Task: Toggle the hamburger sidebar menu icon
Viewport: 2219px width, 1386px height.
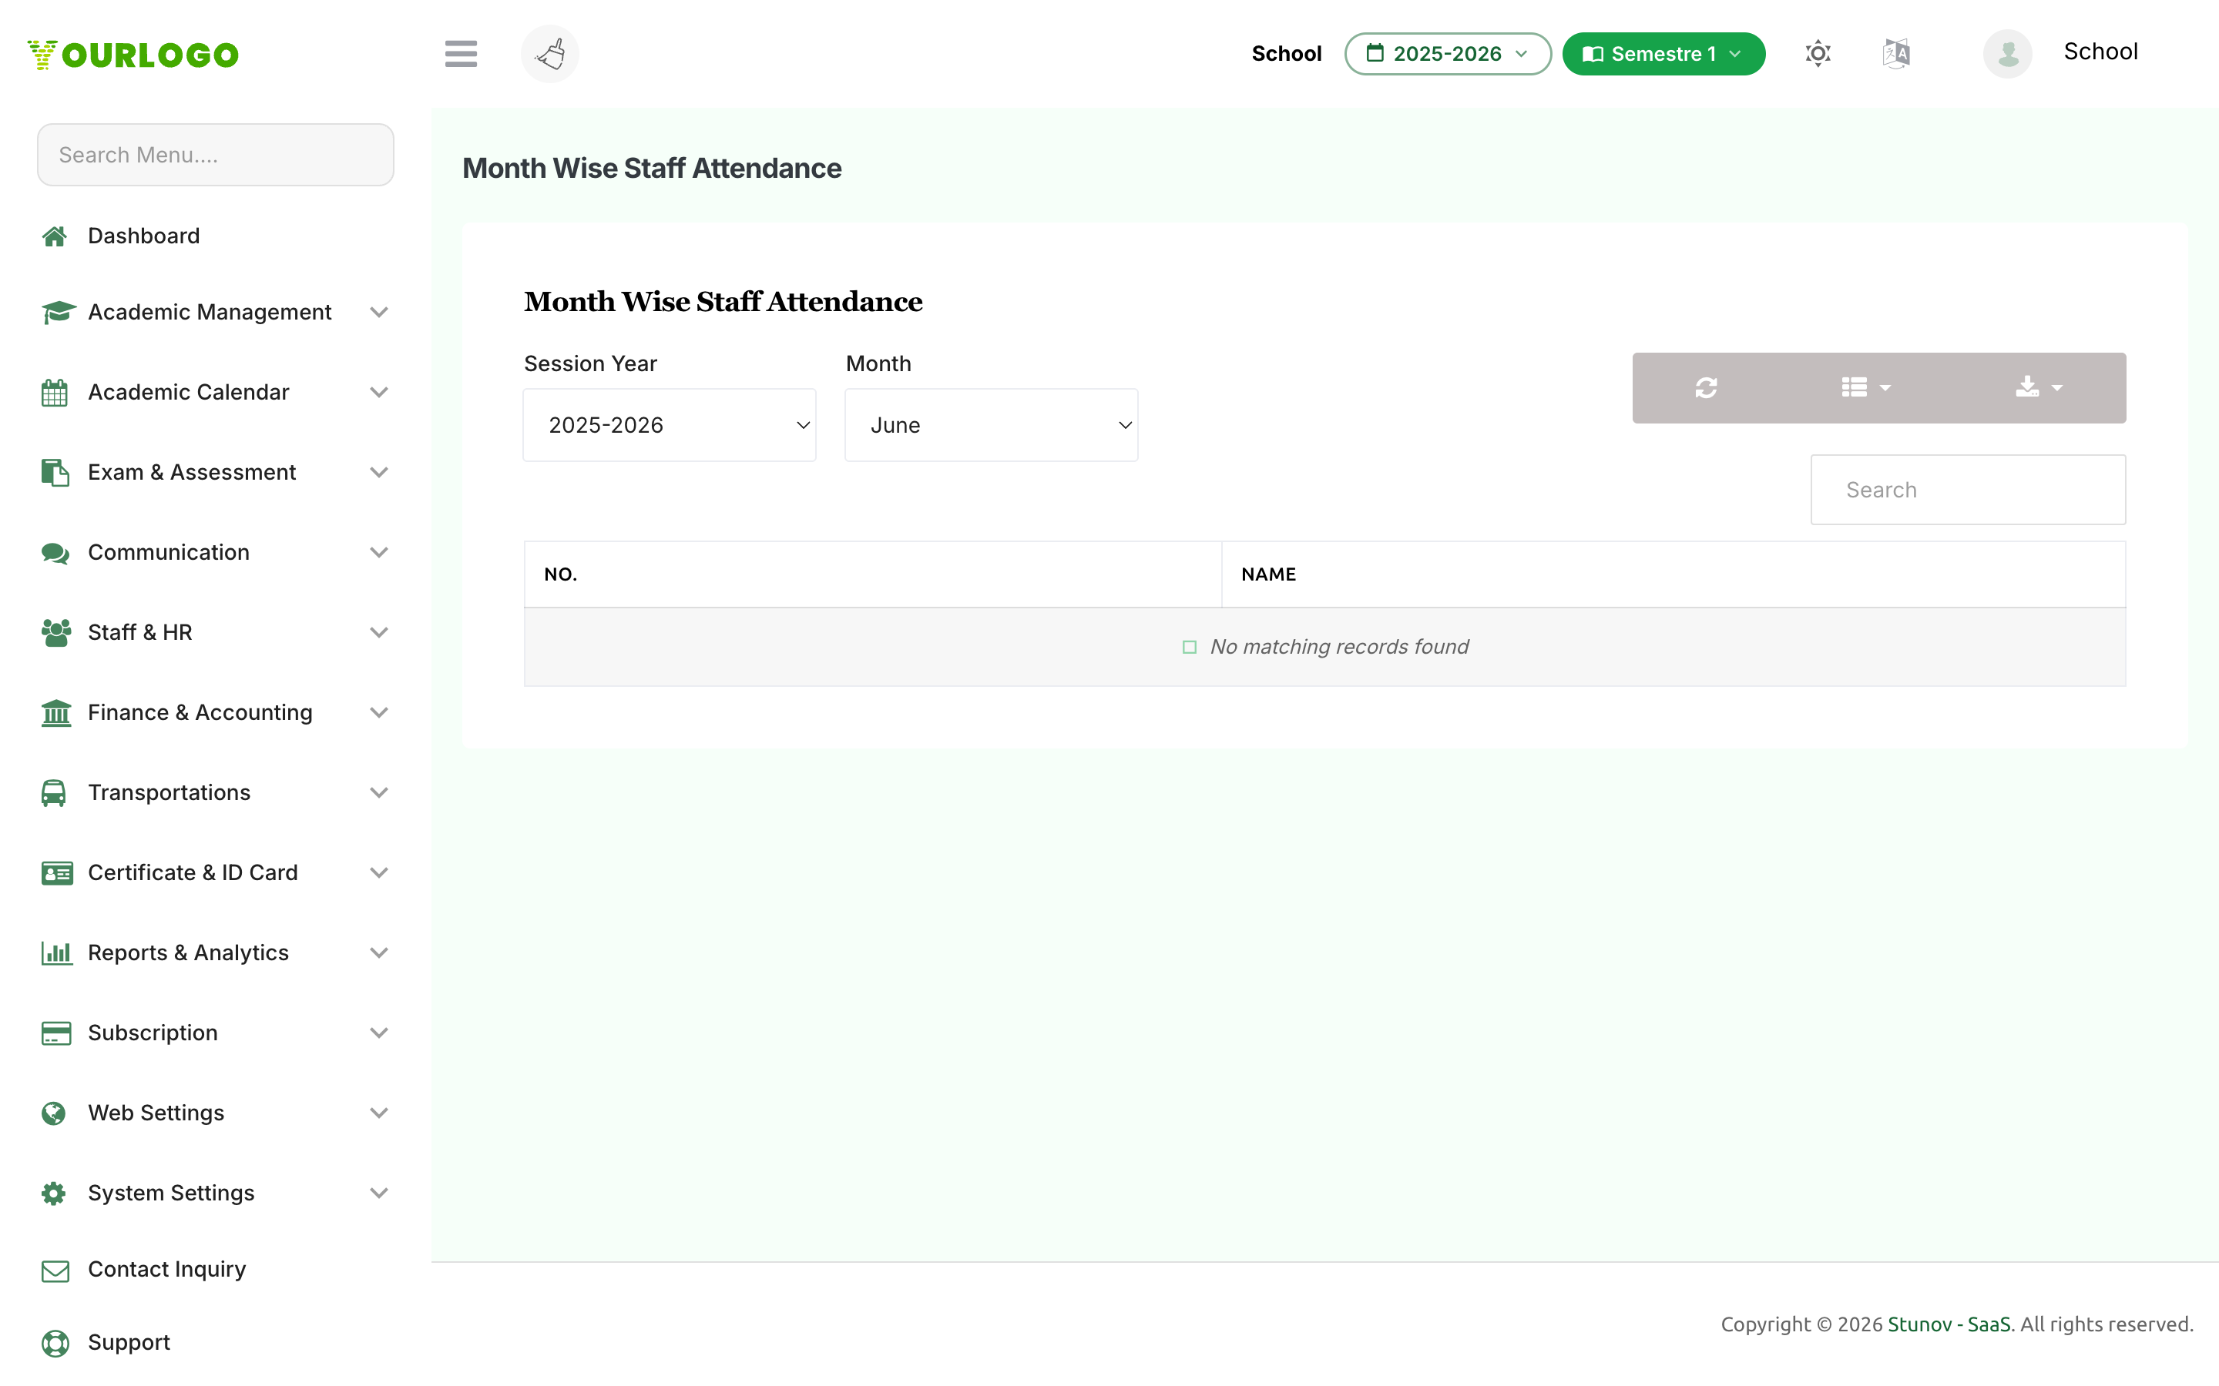Action: pyautogui.click(x=460, y=54)
